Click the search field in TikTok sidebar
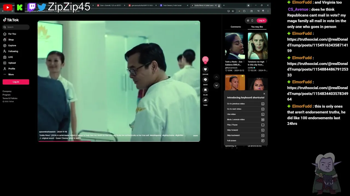 [16, 27]
